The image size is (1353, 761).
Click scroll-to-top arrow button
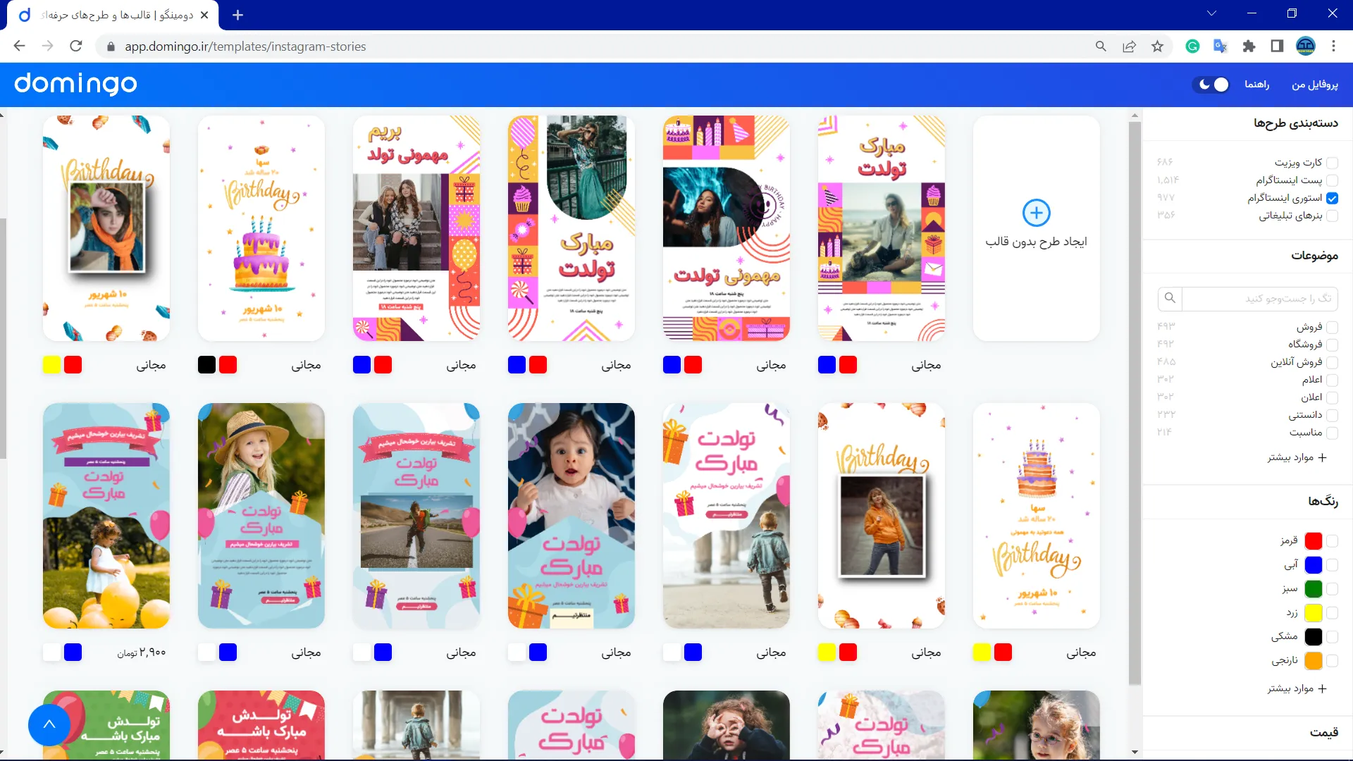click(49, 724)
